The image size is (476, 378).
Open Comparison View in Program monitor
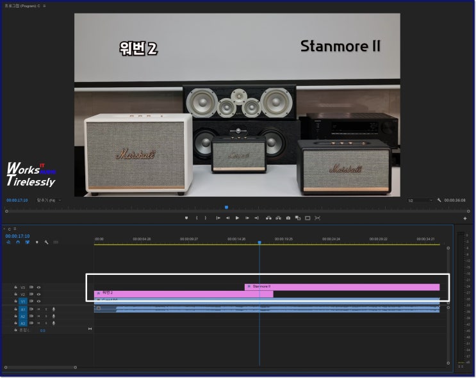pos(298,218)
